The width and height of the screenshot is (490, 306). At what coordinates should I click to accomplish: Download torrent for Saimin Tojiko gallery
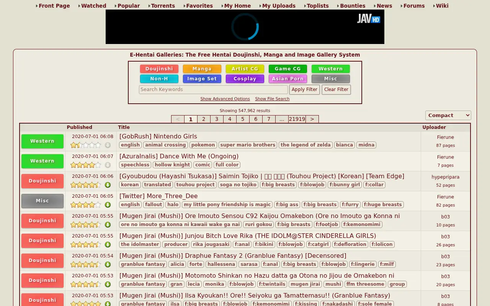click(108, 185)
